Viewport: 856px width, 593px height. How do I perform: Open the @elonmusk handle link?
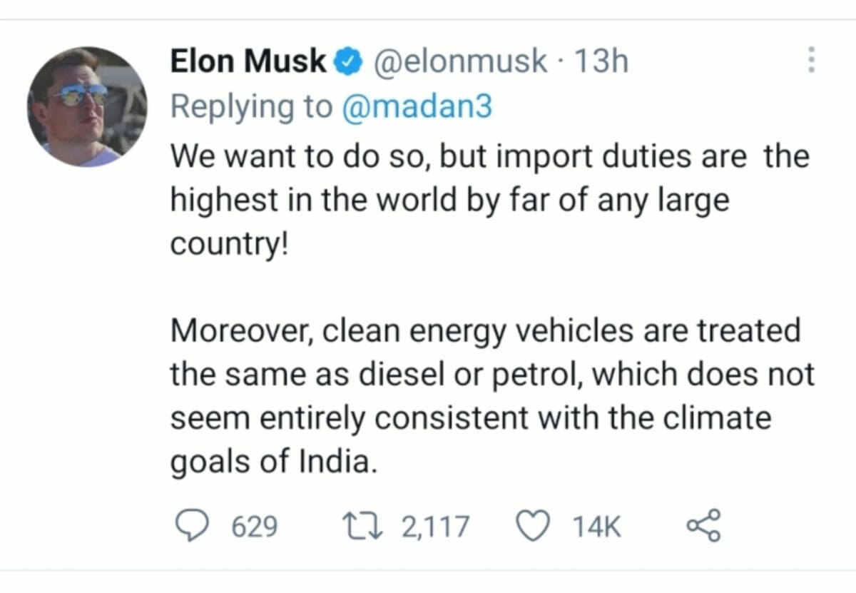click(461, 62)
